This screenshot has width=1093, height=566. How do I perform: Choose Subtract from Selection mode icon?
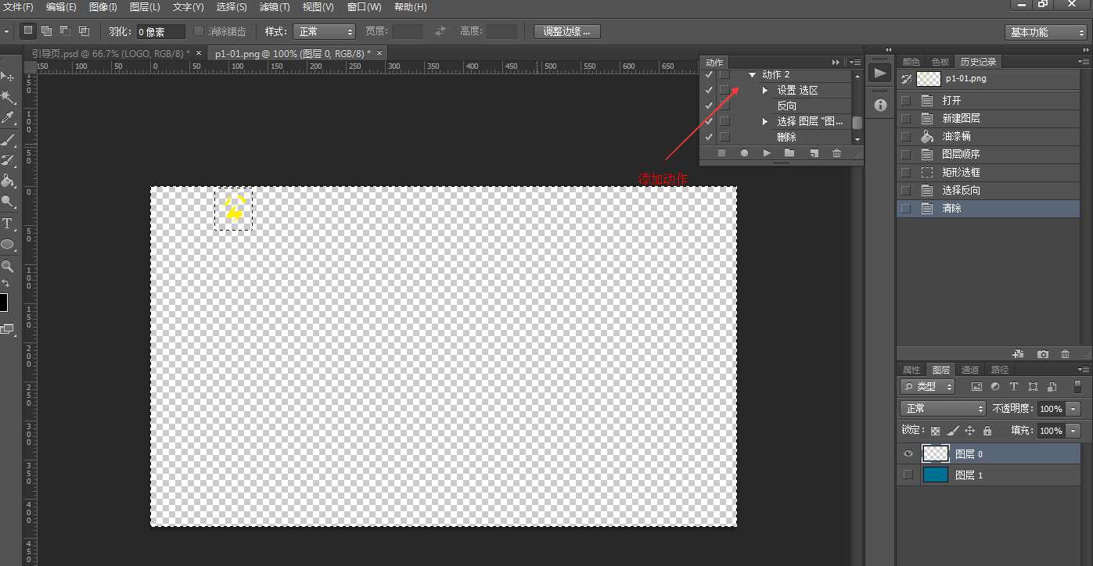[x=65, y=31]
